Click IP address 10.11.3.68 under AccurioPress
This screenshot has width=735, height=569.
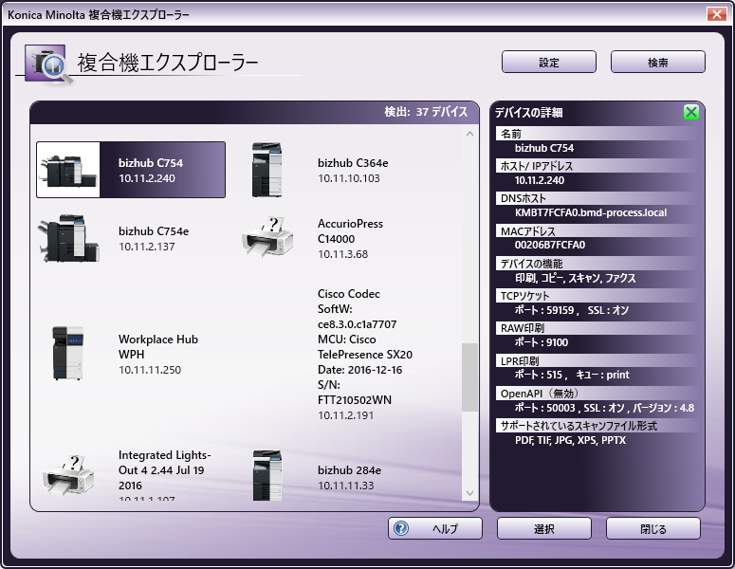(342, 254)
